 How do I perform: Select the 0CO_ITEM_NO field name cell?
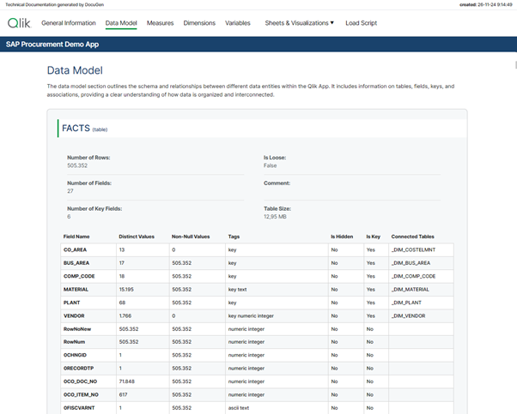click(x=88, y=394)
